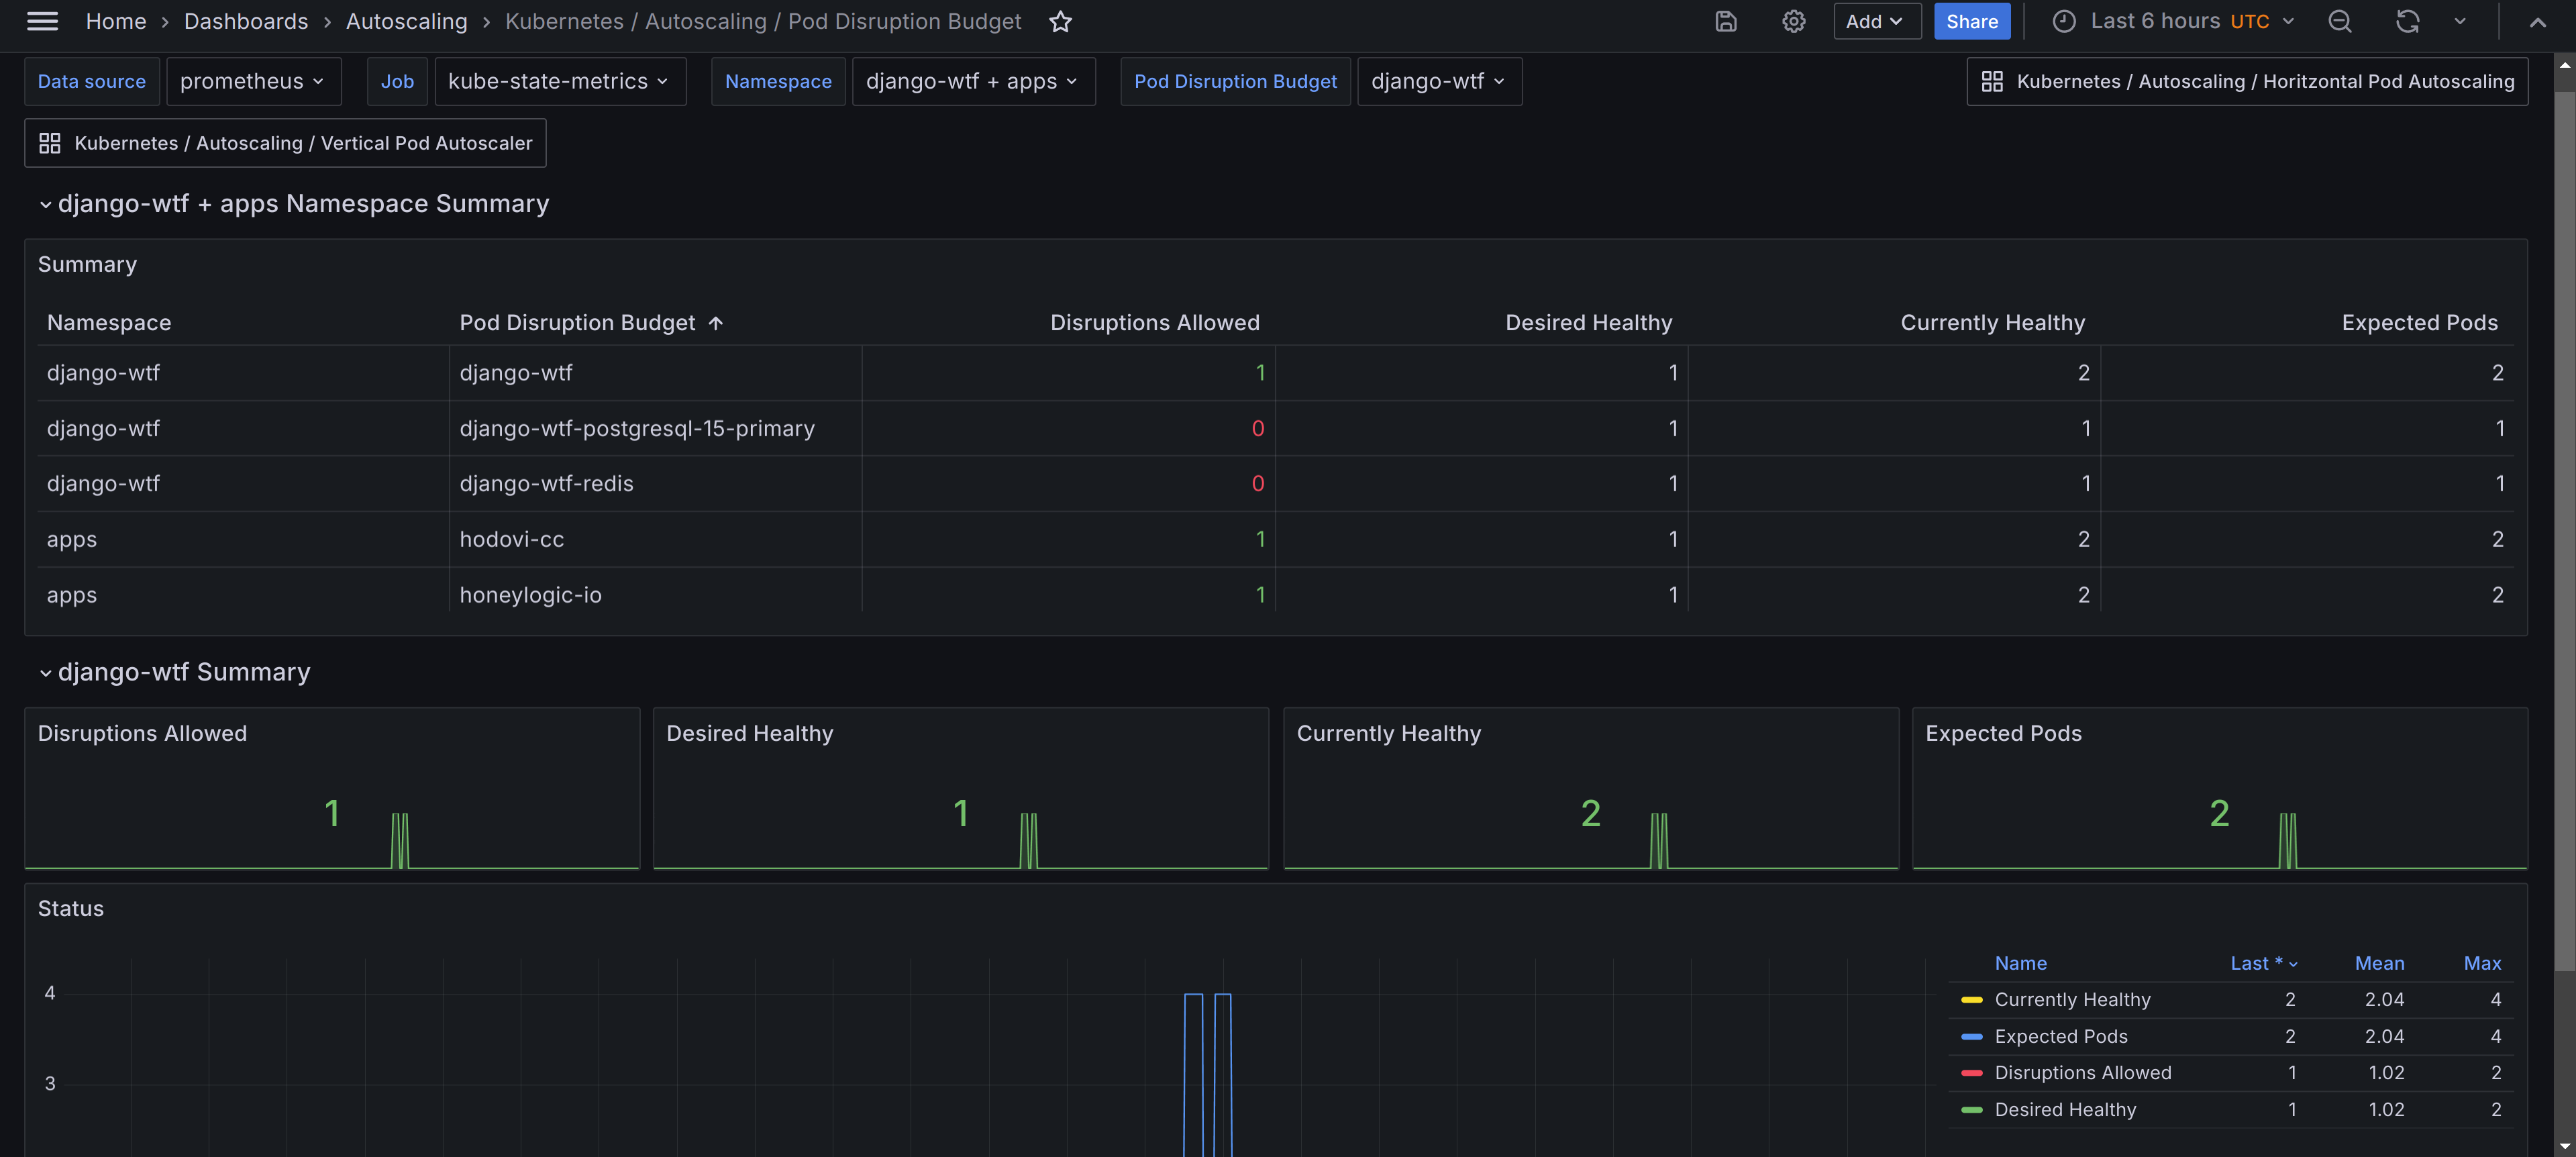
Task: Toggle Currently Healthy series in legend
Action: click(x=2071, y=999)
